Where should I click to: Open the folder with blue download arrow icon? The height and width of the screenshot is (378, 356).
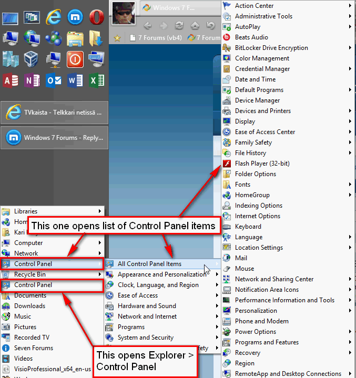click(96, 38)
